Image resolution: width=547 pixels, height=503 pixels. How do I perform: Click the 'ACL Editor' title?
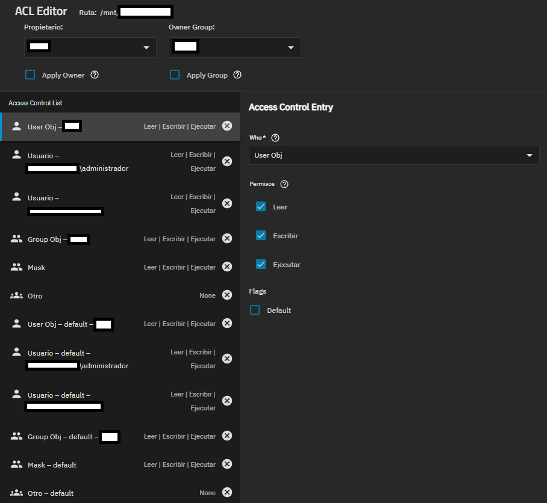click(x=41, y=11)
